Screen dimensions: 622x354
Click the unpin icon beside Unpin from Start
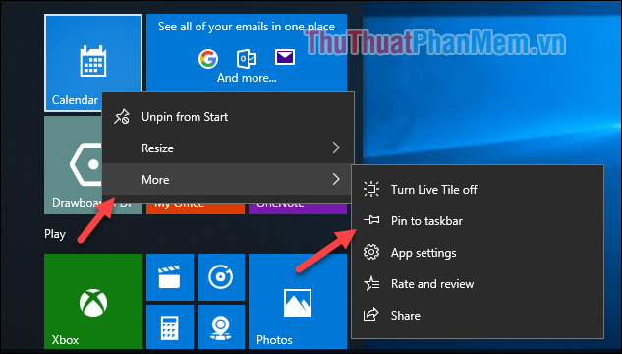click(x=122, y=117)
